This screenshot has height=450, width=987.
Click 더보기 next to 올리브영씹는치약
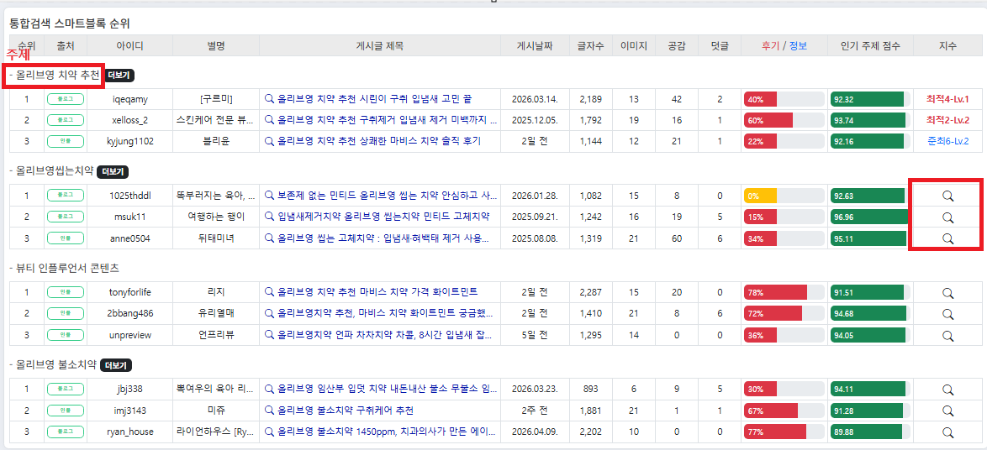tap(112, 171)
